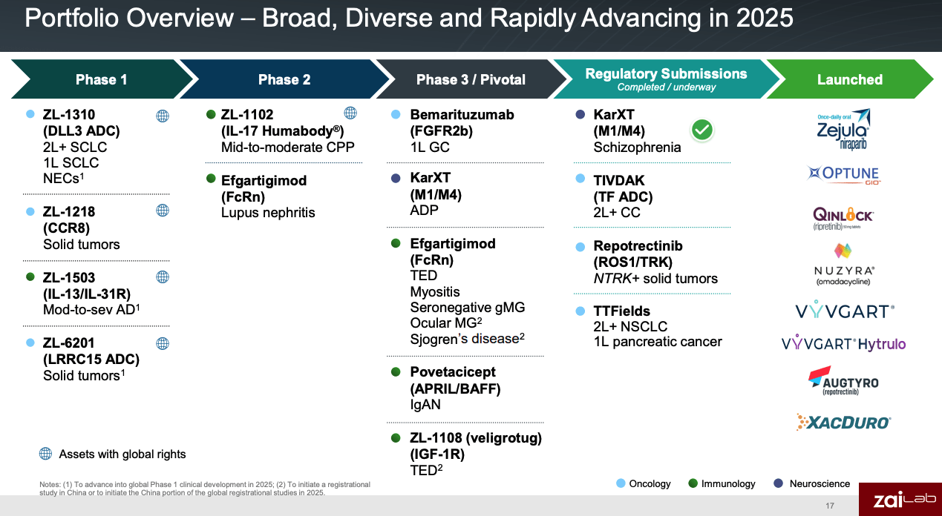Select the Augtyro repotrectinib logo
Screen dimensions: 942x516
[x=844, y=382]
